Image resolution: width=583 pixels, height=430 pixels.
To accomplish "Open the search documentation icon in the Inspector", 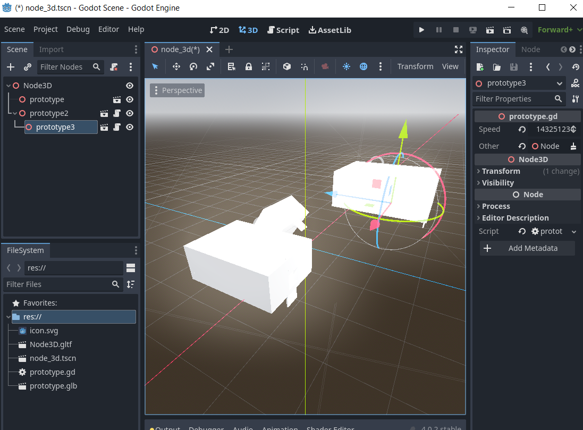I will pos(575,83).
